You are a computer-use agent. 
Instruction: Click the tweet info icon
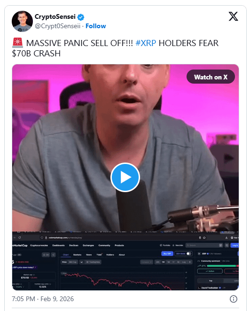[234, 299]
